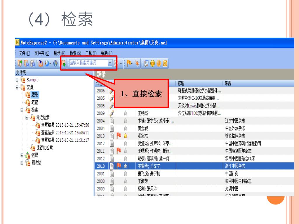The height and width of the screenshot is (224, 299).
Task: Click the new database toolbar icon
Action: click(20, 63)
